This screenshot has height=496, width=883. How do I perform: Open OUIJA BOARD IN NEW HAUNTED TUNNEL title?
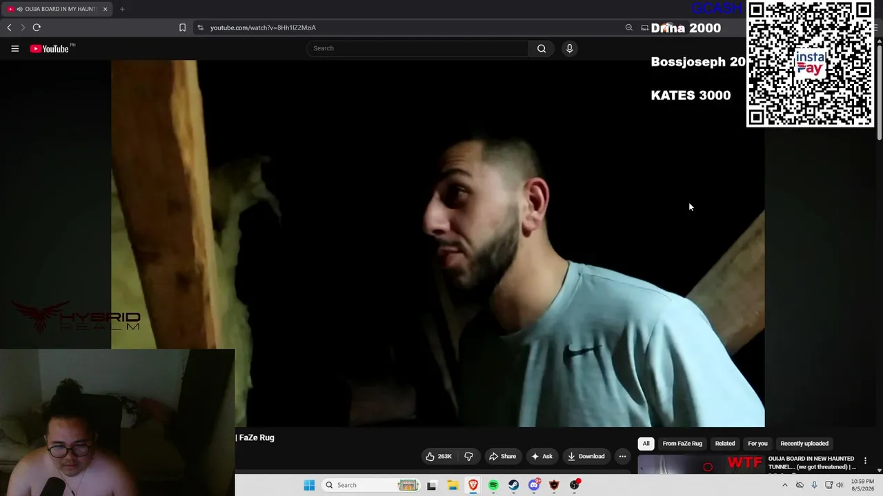[812, 463]
